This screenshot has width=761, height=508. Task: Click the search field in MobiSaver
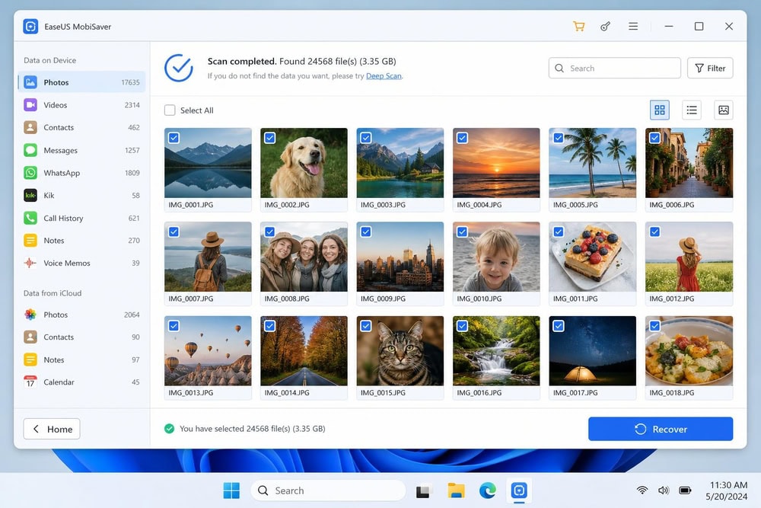(614, 68)
